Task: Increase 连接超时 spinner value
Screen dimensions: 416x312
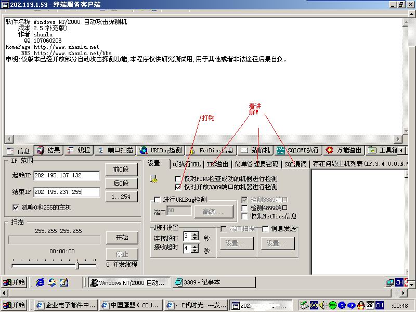Action: [195, 233]
